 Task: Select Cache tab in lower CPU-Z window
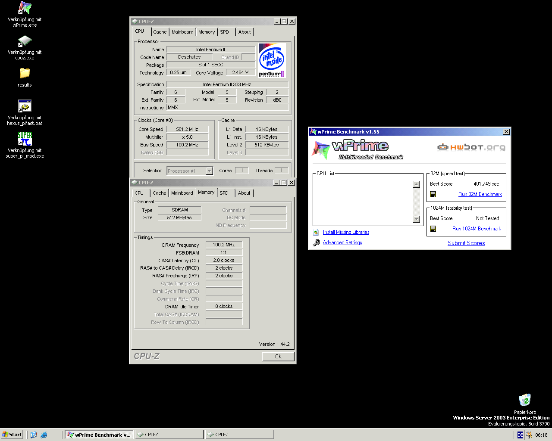pyautogui.click(x=160, y=193)
